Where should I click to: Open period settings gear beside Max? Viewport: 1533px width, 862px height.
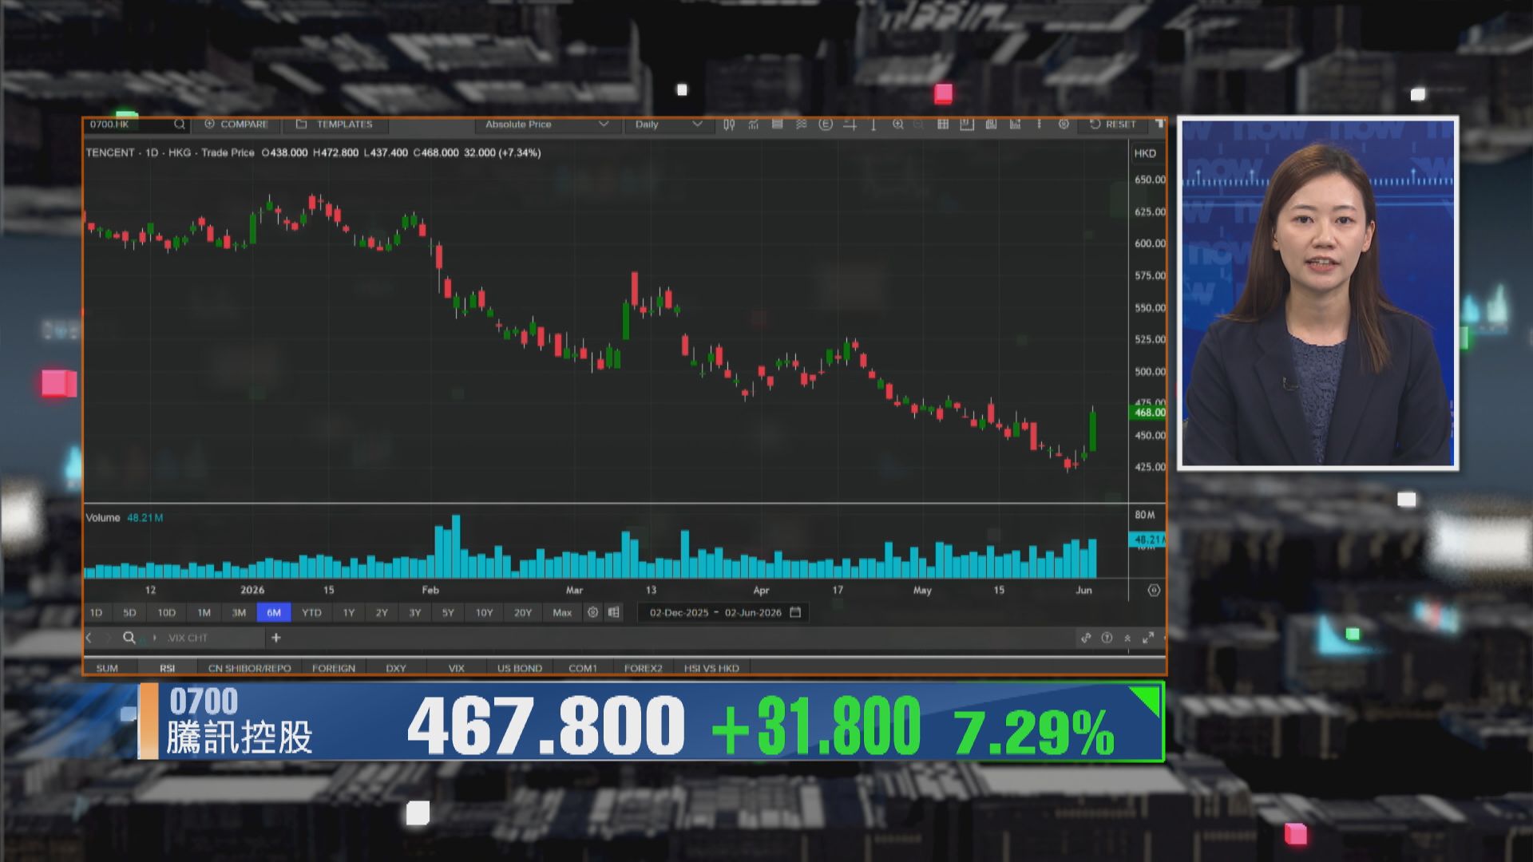pyautogui.click(x=592, y=612)
